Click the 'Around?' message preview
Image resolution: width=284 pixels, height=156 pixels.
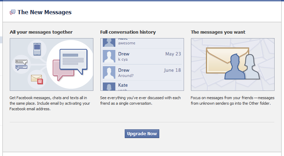126,76
